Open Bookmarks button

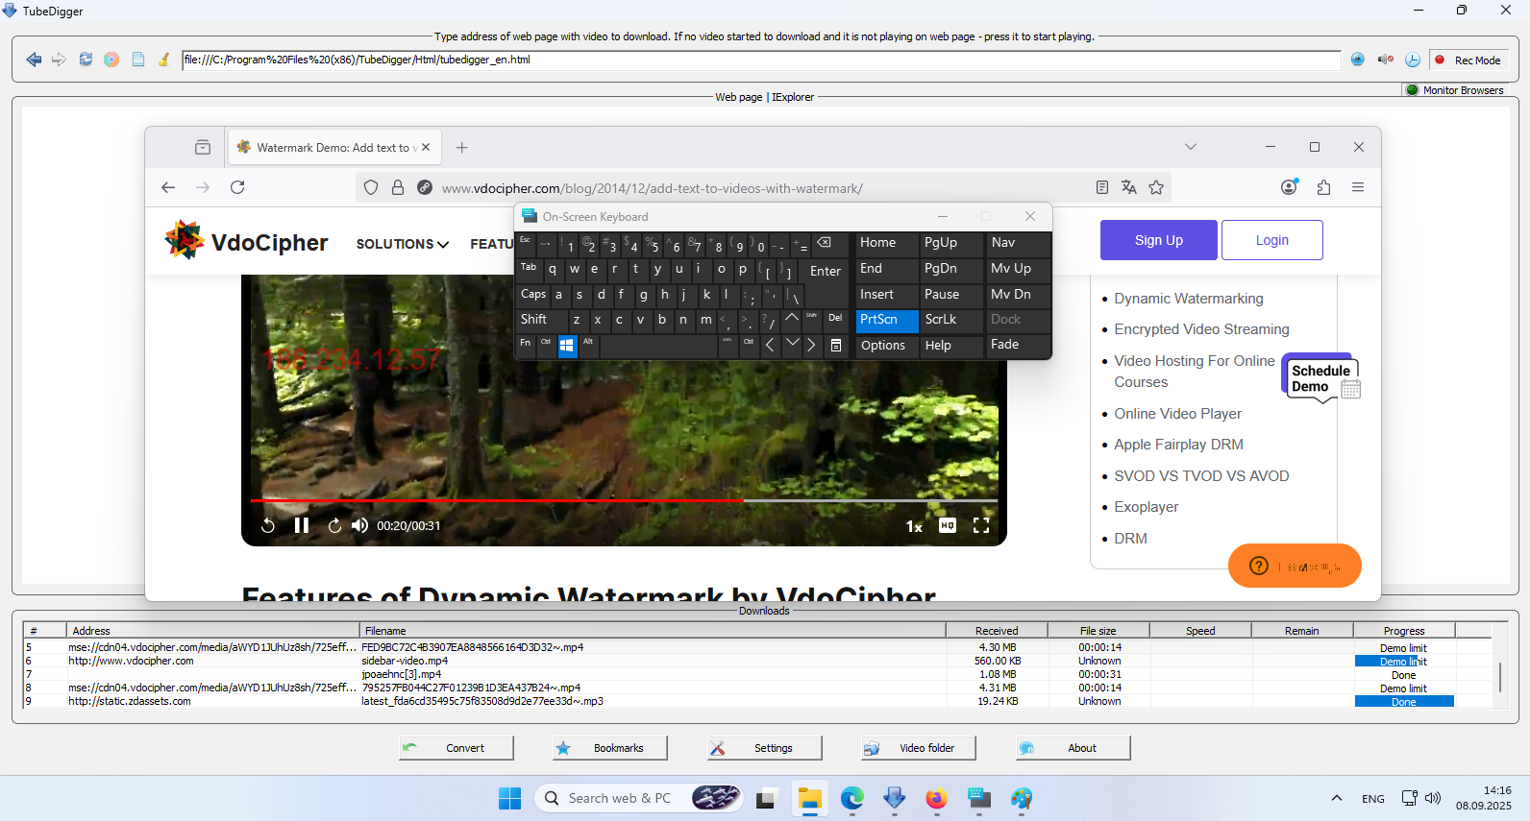tap(610, 748)
